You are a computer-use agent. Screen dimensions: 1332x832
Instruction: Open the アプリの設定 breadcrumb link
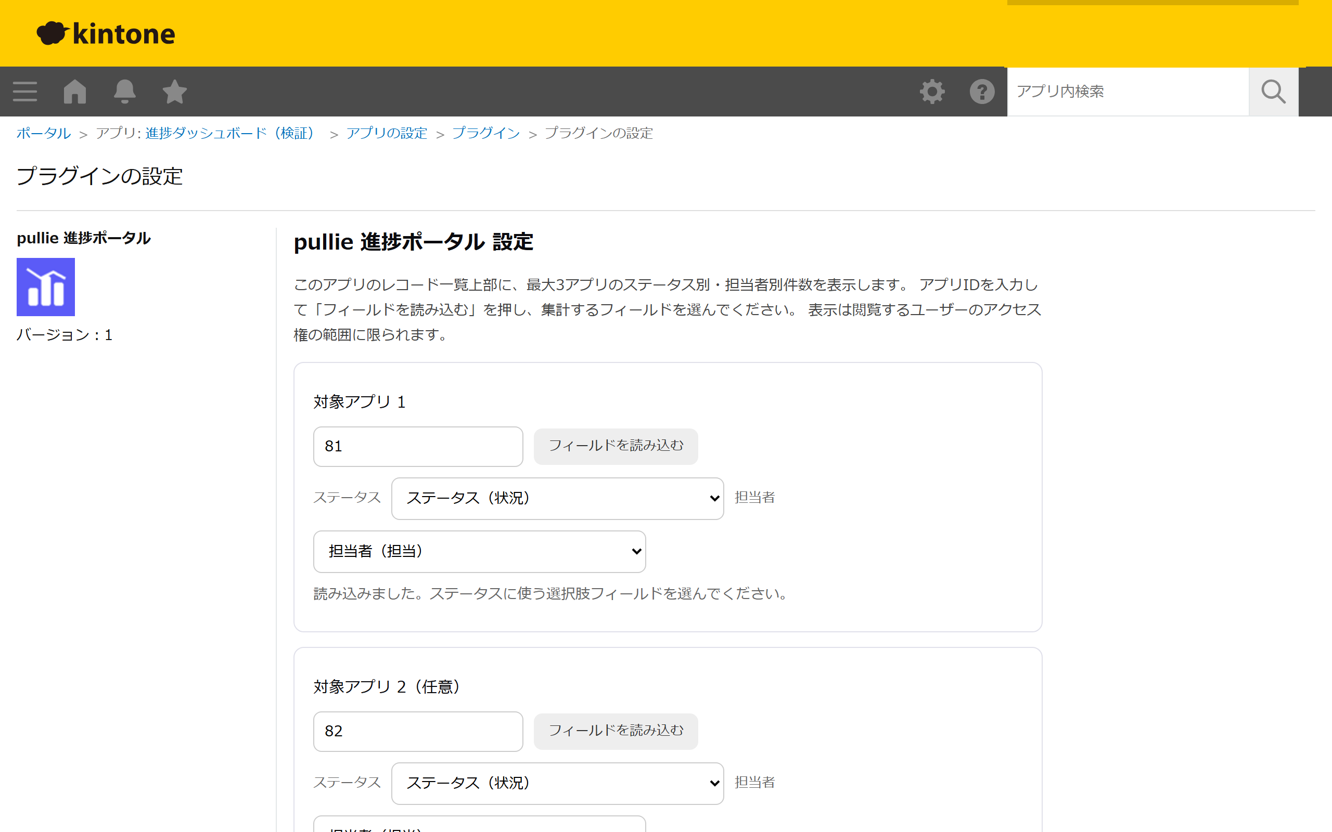(387, 133)
